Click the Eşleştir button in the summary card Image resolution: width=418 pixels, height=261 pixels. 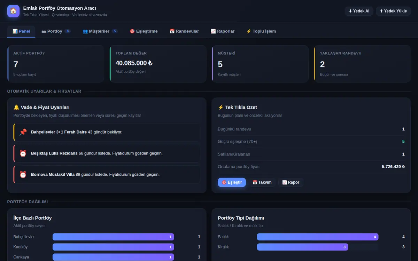pyautogui.click(x=232, y=182)
